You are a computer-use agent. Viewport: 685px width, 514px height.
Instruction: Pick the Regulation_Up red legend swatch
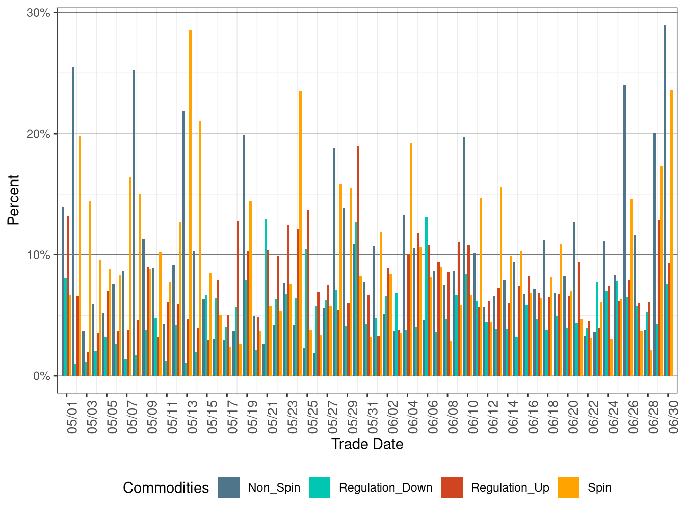tap(452, 487)
